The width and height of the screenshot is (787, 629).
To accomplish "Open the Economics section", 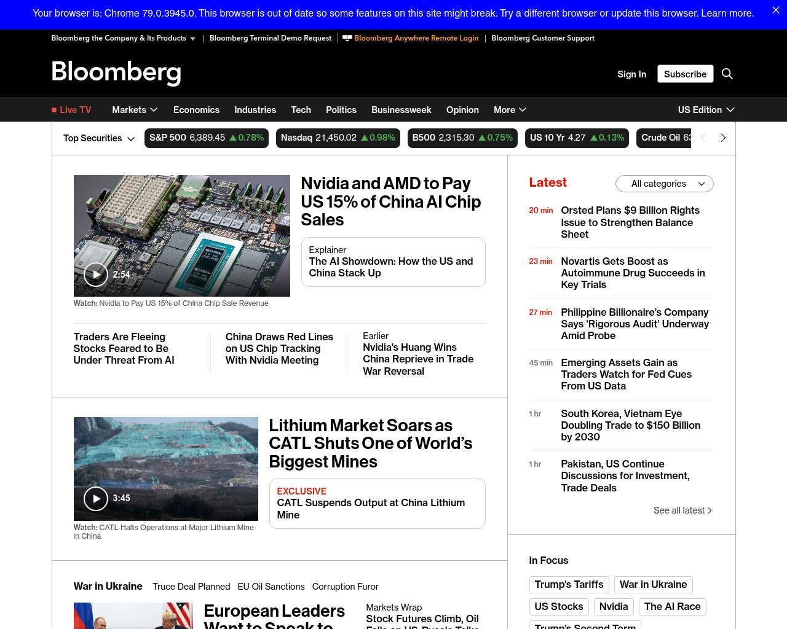I will point(196,110).
